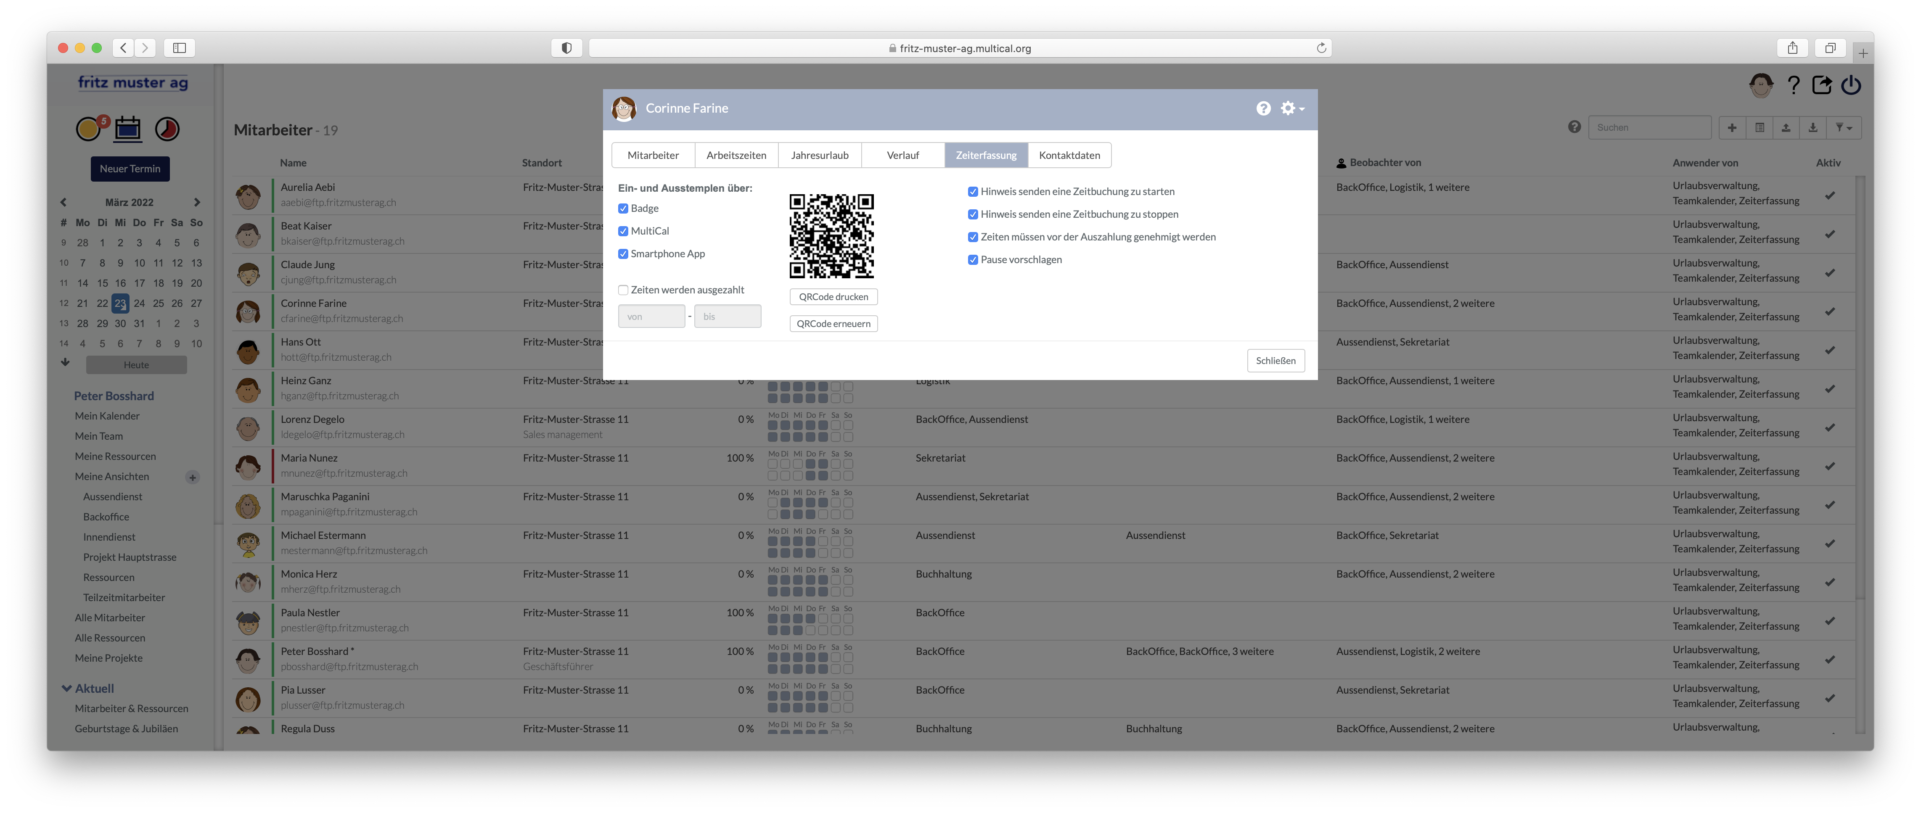
Task: Switch to the Mitarbeiter tab
Action: [x=653, y=155]
